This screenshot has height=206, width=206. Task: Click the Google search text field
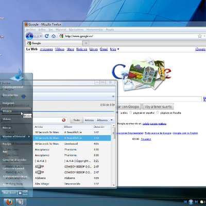(x=159, y=99)
